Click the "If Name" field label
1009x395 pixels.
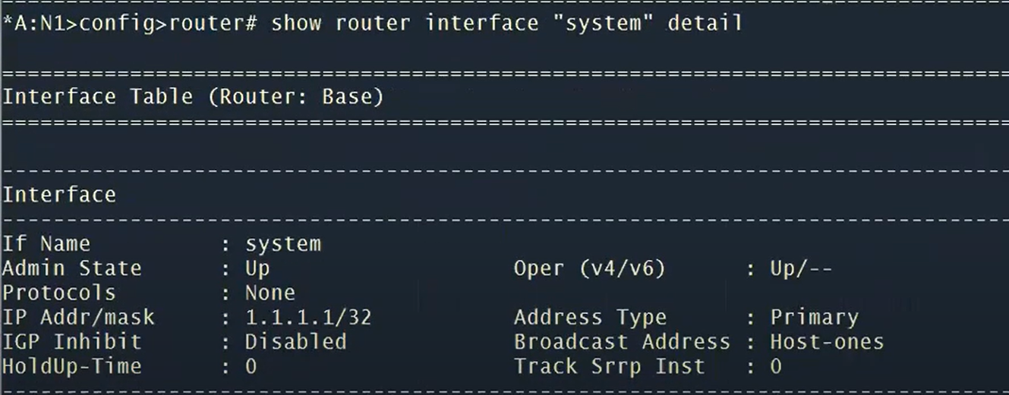(46, 244)
